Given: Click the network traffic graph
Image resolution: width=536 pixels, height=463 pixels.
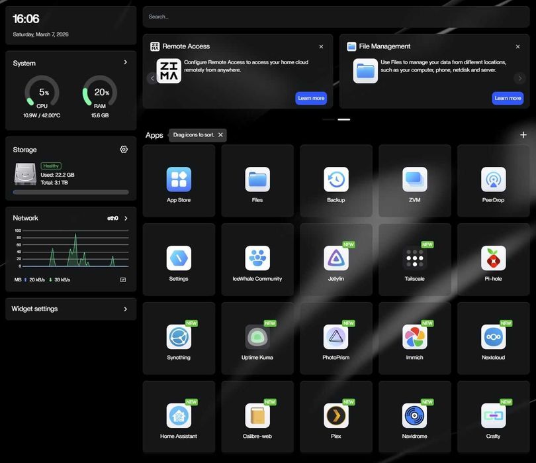Looking at the screenshot, I should click(71, 249).
